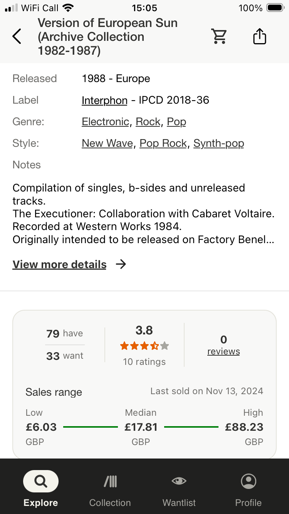Open the New Wave style link
289x514 pixels.
click(108, 144)
